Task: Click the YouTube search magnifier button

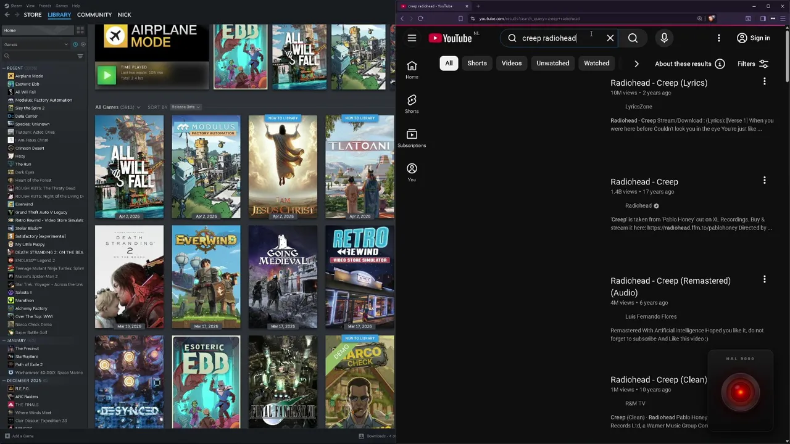Action: (633, 38)
